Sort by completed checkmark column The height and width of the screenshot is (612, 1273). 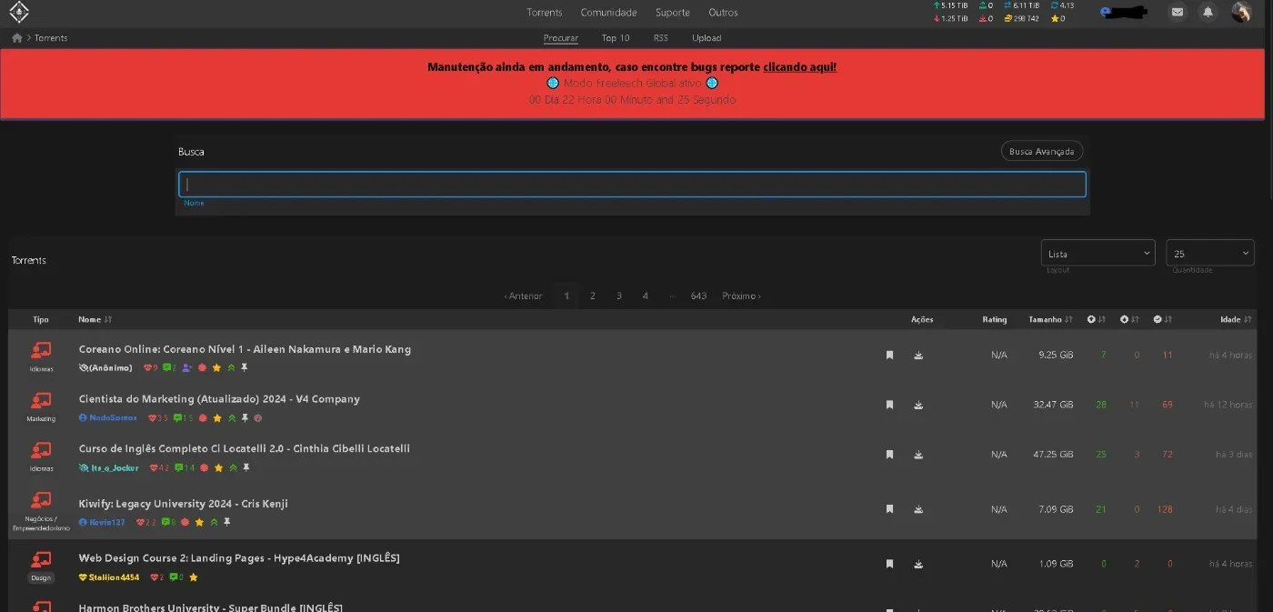1162,320
